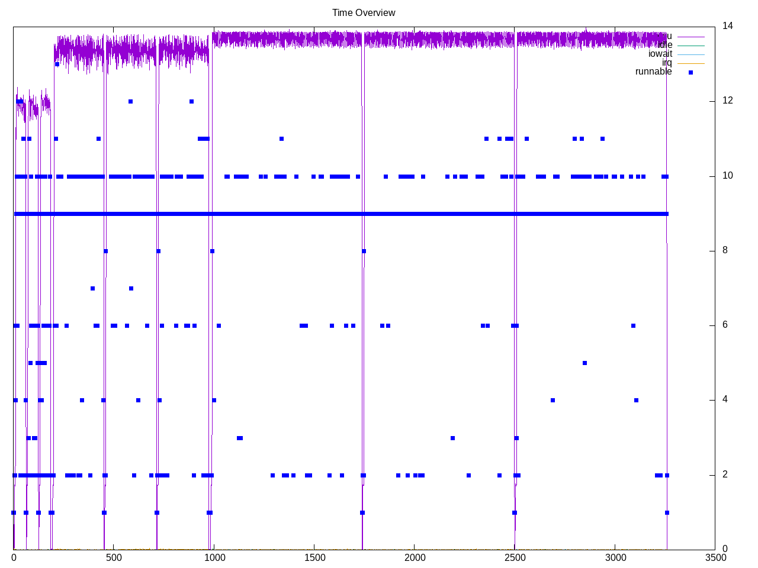Select the single runnable marker at value 5 near 2850
The width and height of the screenshot is (758, 568).
[x=584, y=363]
